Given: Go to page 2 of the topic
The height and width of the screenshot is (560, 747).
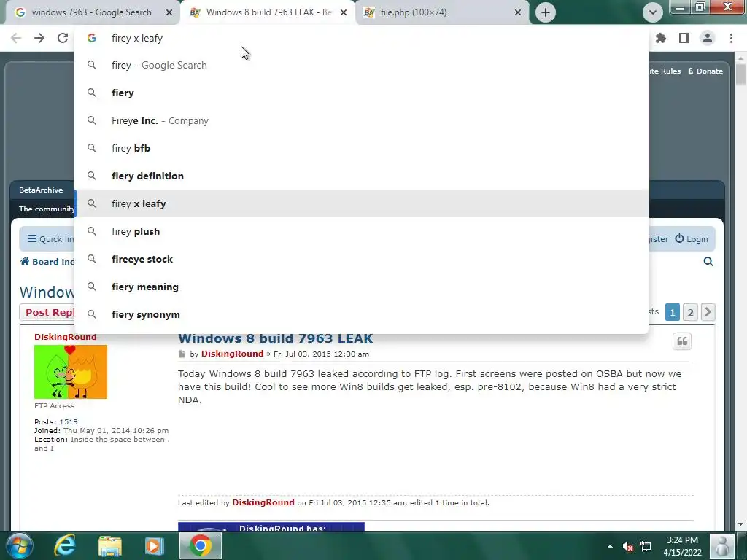Looking at the screenshot, I should point(690,312).
